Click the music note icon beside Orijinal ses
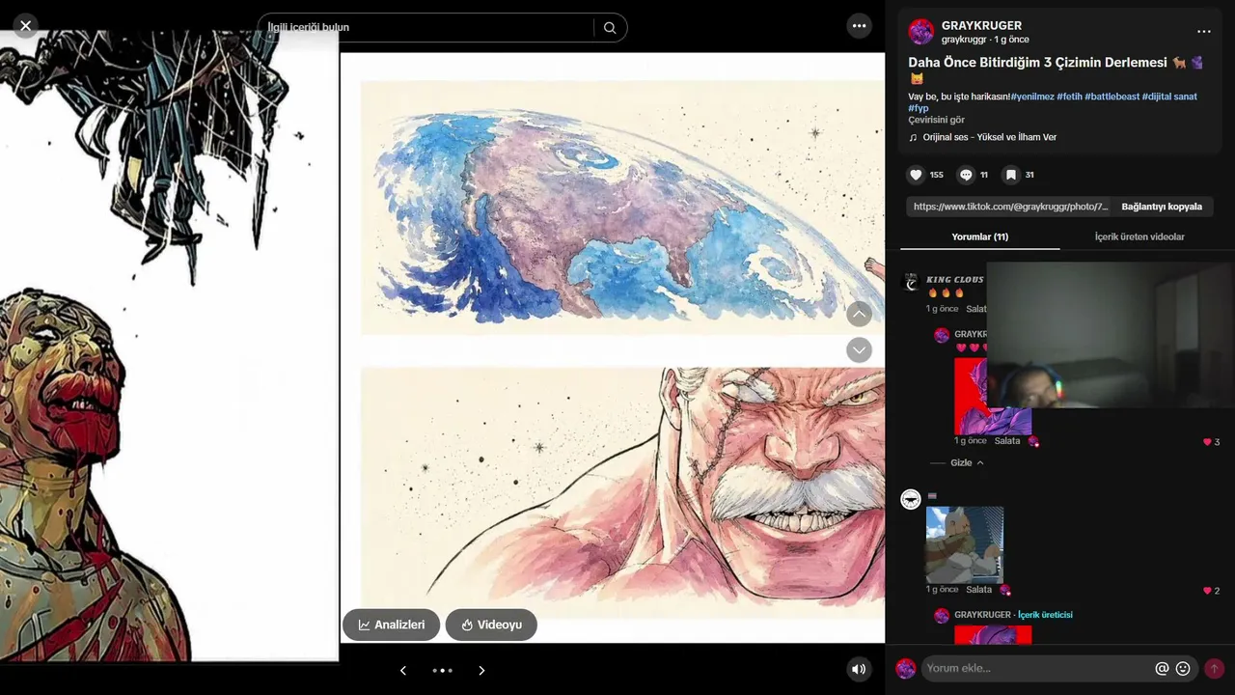The width and height of the screenshot is (1235, 695). point(913,137)
